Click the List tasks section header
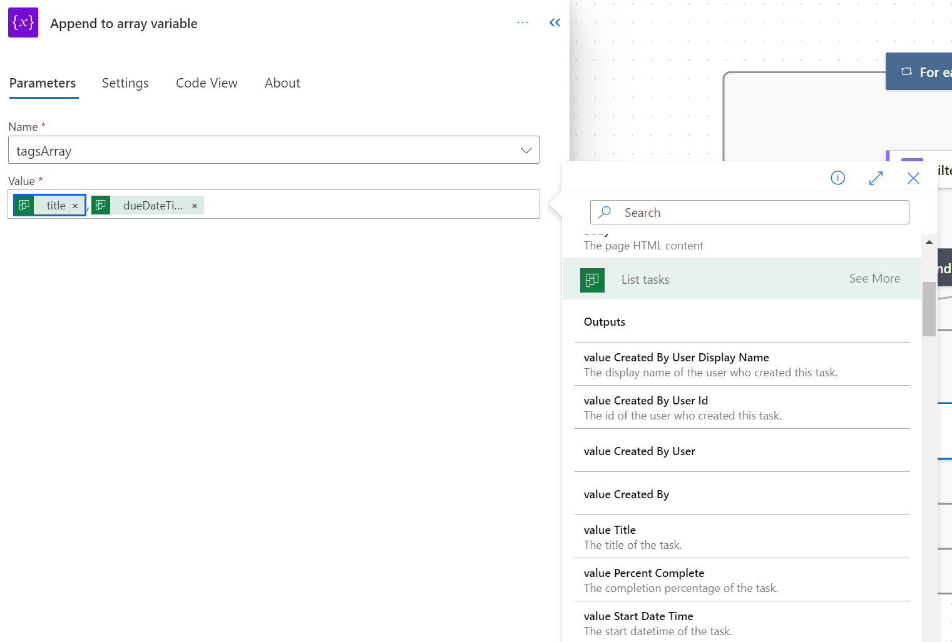 coord(742,279)
